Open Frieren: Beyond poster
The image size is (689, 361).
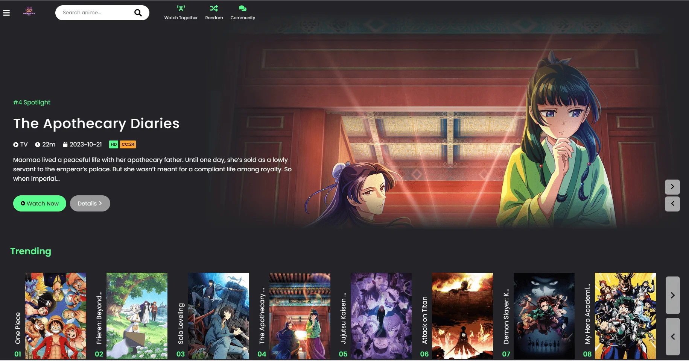coord(137,316)
